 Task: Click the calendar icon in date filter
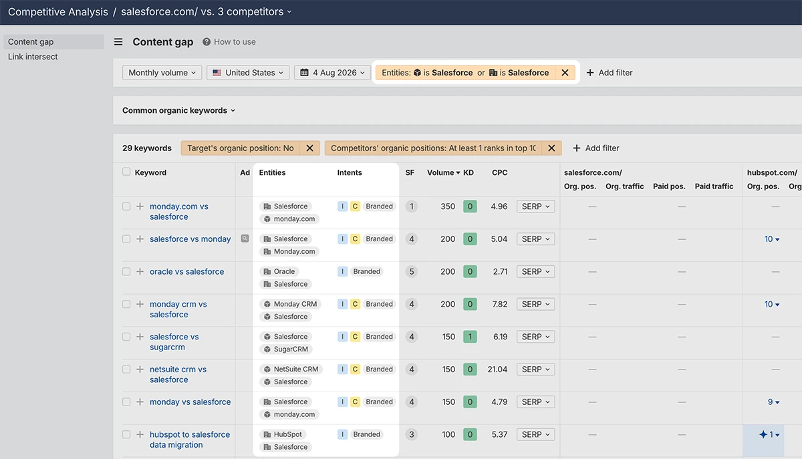pos(304,73)
